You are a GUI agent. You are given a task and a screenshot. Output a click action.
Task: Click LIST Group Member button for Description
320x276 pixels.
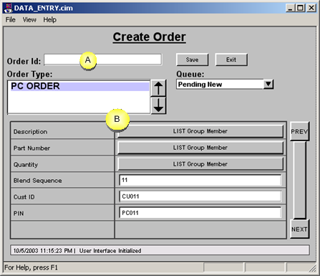click(x=200, y=131)
